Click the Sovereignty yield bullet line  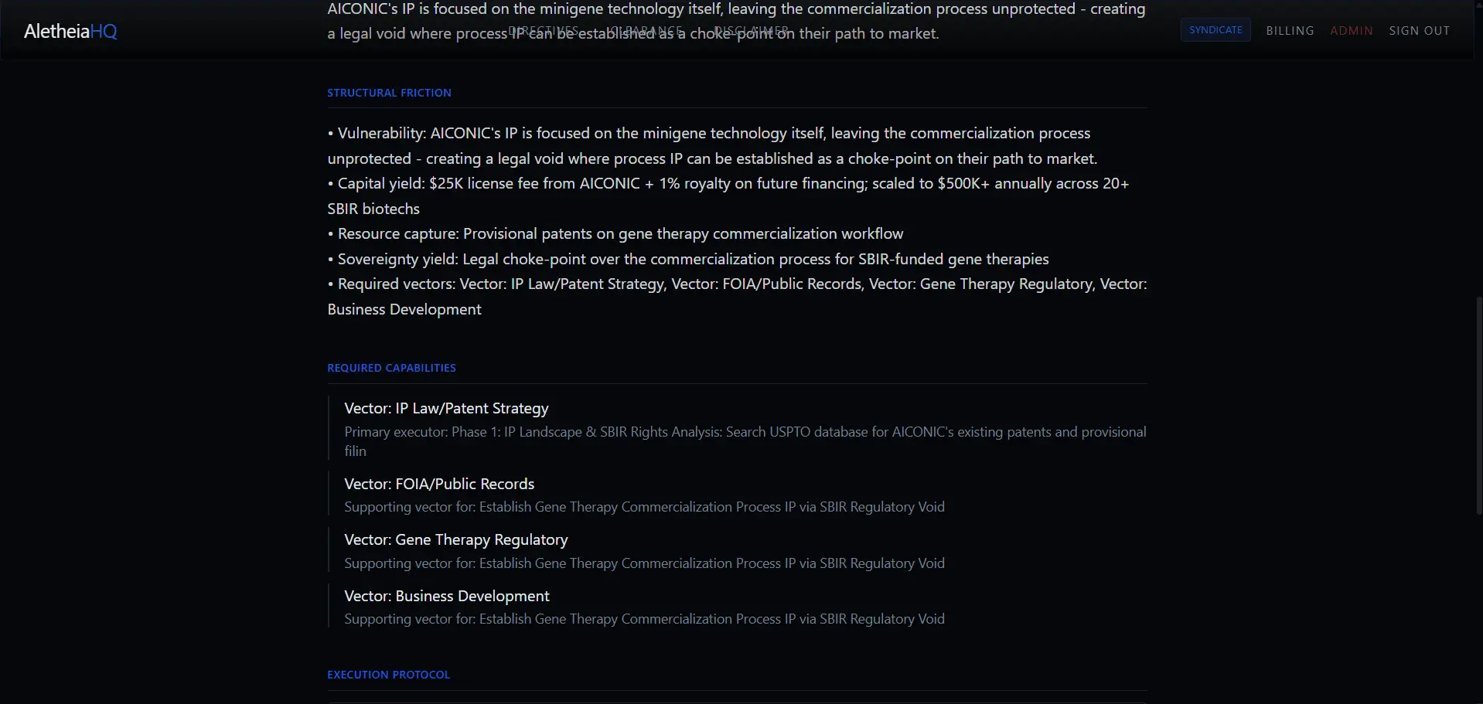click(688, 259)
